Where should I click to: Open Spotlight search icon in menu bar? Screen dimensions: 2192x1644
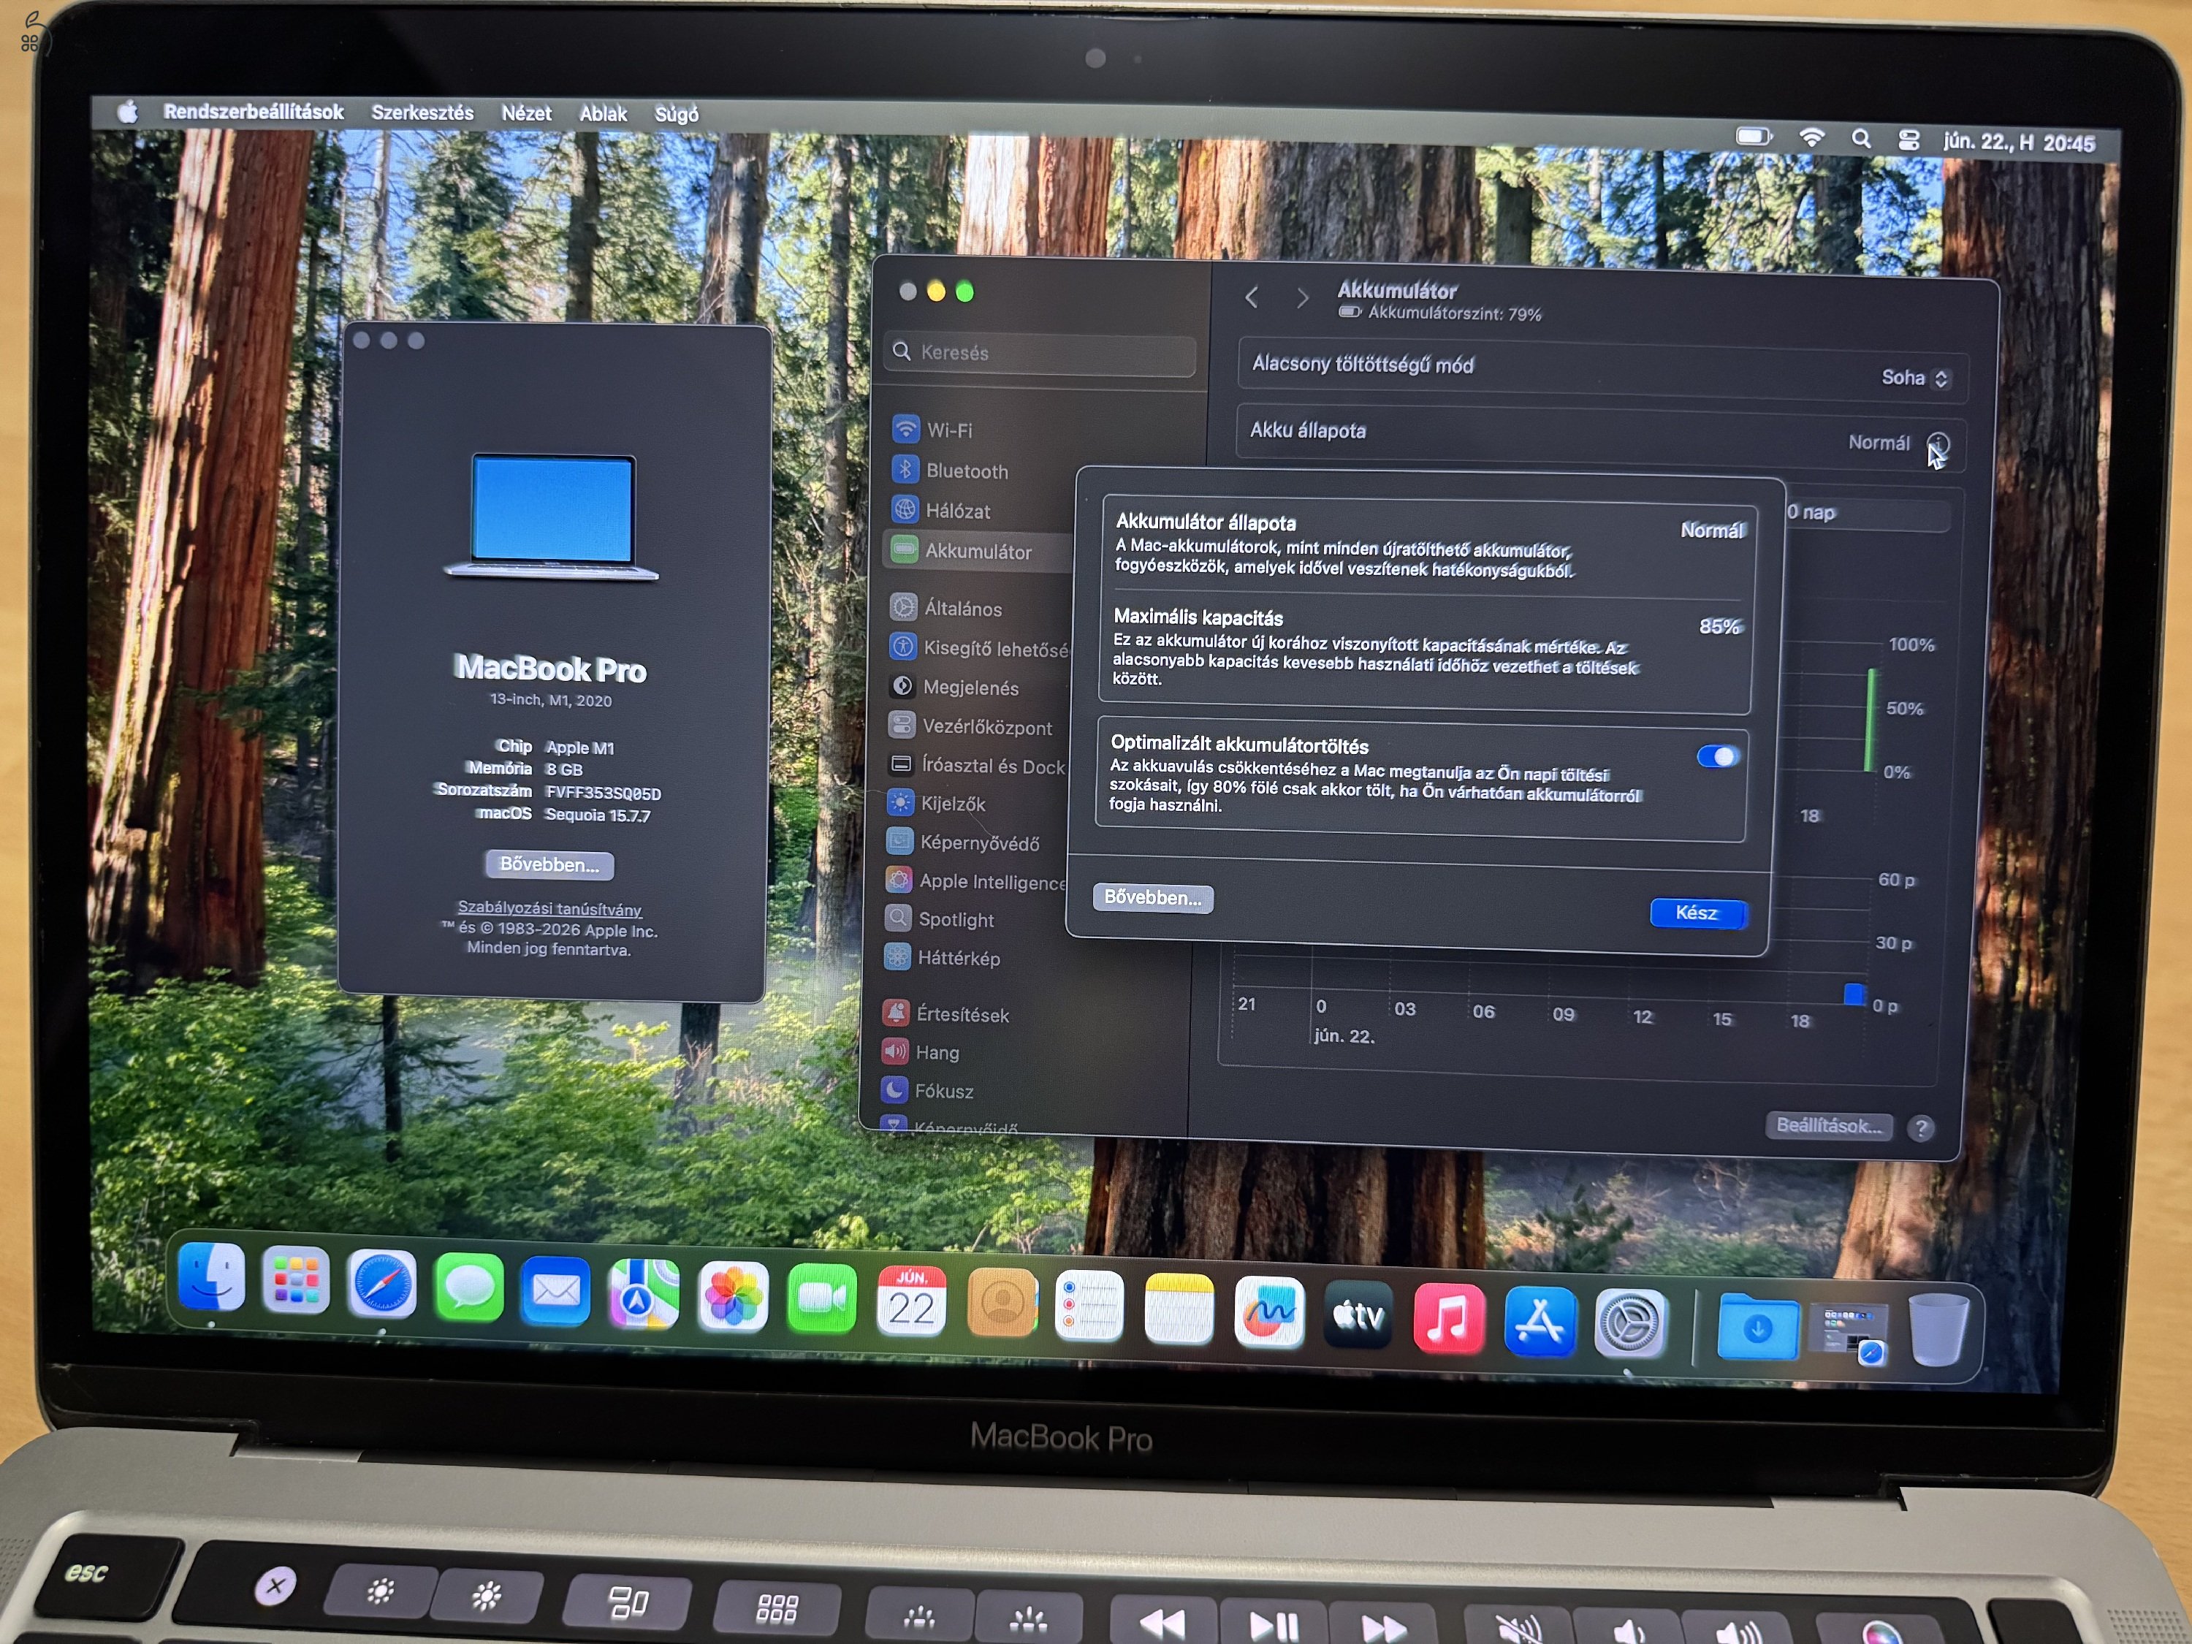1861,139
